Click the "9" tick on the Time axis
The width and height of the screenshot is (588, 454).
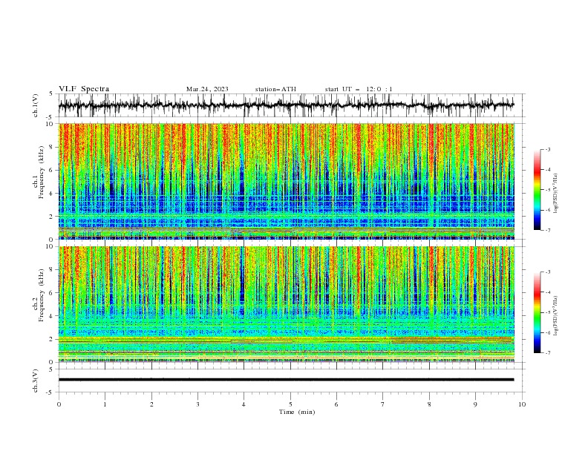475,404
